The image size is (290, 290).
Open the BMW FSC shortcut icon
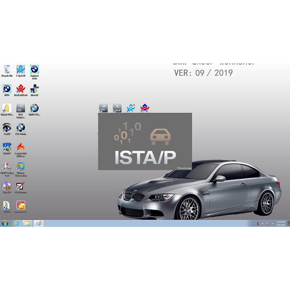(x=34, y=110)
